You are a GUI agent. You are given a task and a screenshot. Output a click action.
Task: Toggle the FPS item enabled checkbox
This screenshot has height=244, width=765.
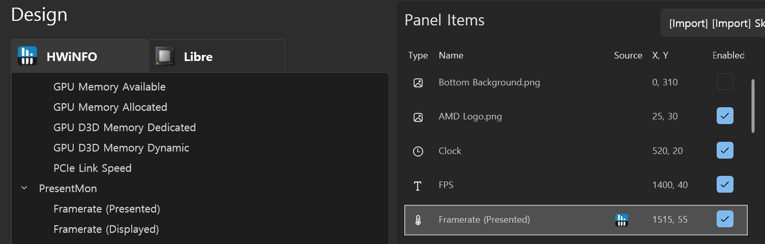725,185
